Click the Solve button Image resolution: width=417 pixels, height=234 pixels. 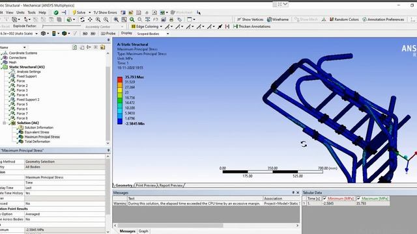point(79,12)
